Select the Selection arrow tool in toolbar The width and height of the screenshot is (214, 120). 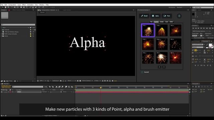pyautogui.click(x=3, y=7)
